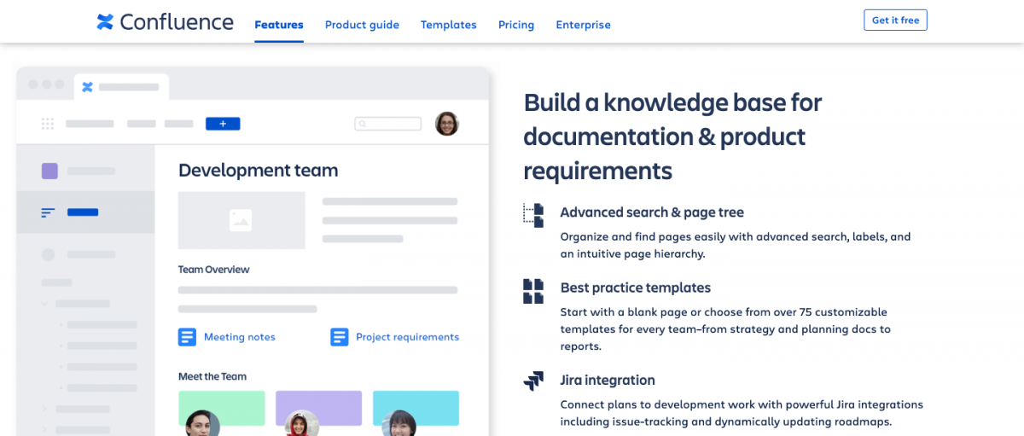Click the Team Overview heading
Screen dimensions: 1024x436
point(213,270)
